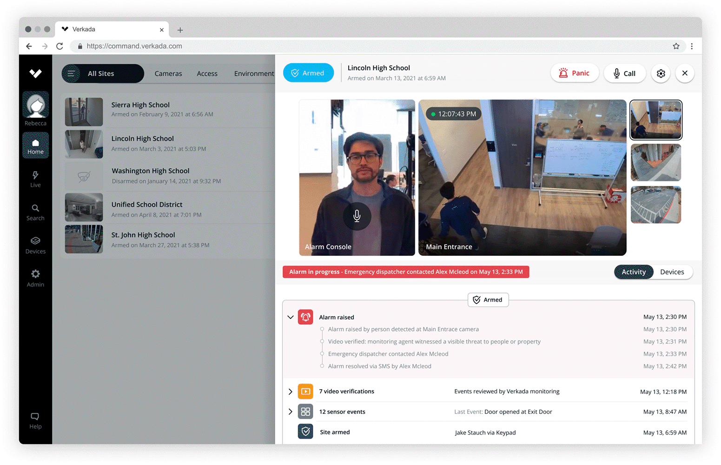This screenshot has height=465, width=721.
Task: Select the Sierra High School site thumbnail
Action: (x=84, y=112)
